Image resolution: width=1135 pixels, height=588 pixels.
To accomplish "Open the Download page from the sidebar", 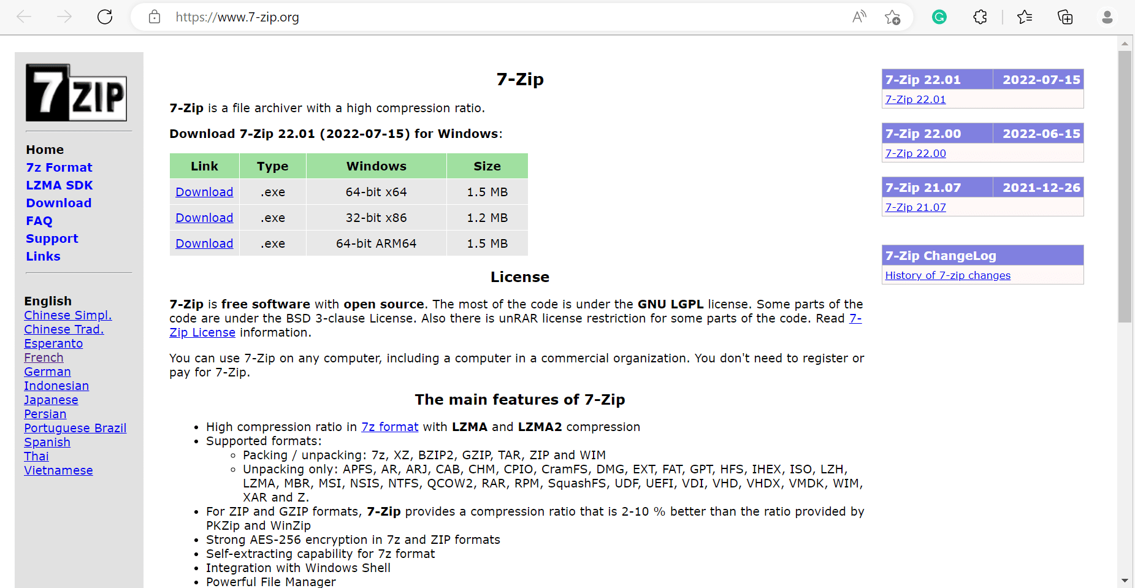I will tap(59, 203).
